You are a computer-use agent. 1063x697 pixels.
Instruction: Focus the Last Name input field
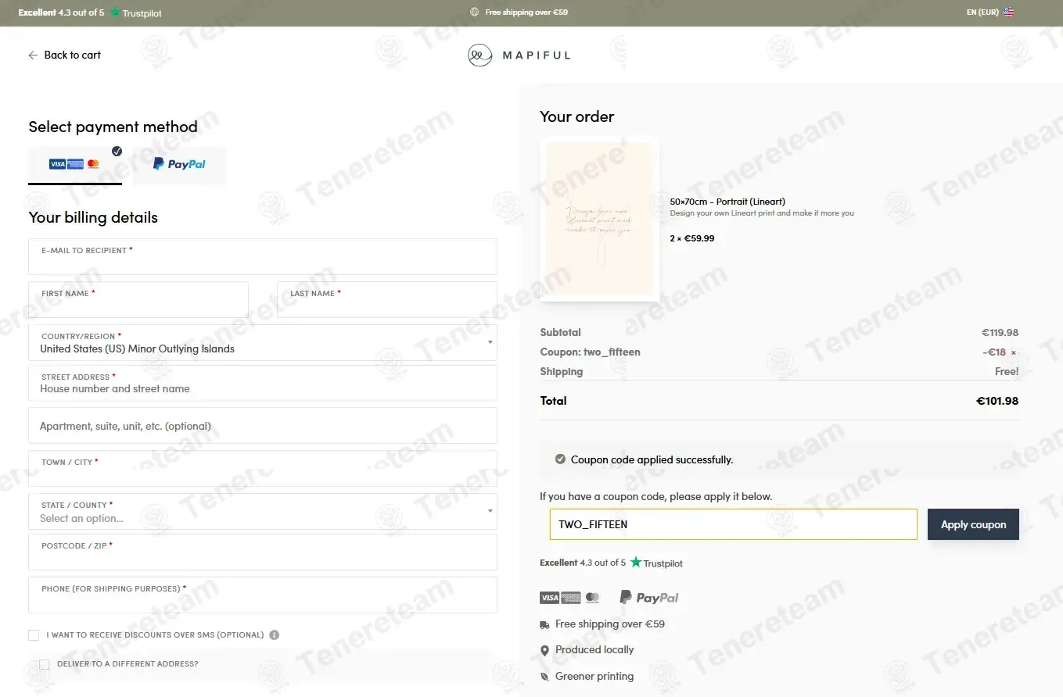(387, 300)
